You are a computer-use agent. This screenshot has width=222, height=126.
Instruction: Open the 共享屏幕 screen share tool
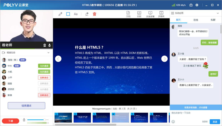pos(150,14)
